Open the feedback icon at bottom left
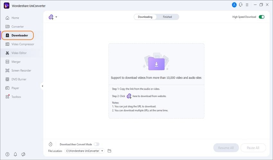 (x=23, y=154)
